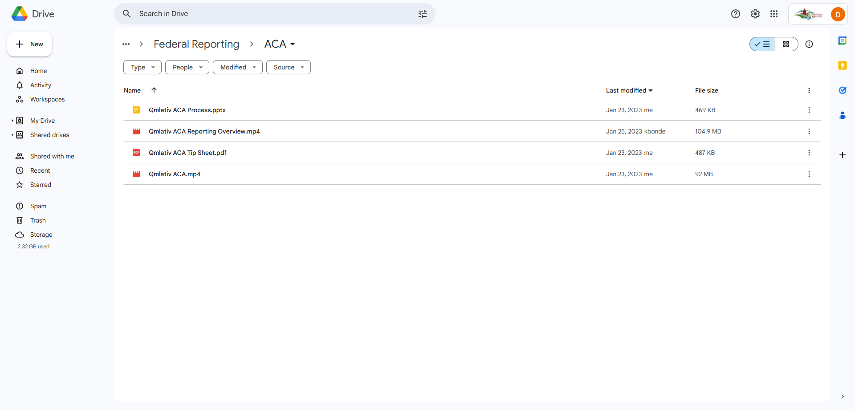
Task: Open the Help support icon
Action: click(735, 14)
